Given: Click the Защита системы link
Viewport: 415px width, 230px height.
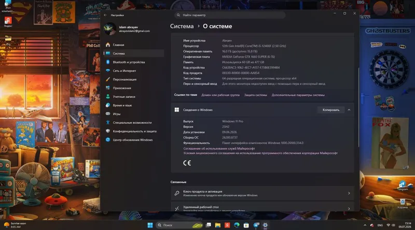Looking at the screenshot, I should click(x=255, y=95).
